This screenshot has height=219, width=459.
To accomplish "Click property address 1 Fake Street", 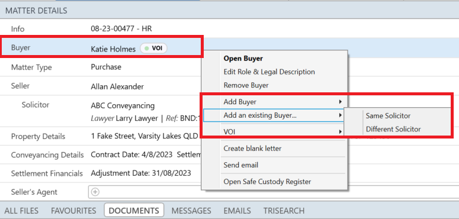I will pyautogui.click(x=145, y=136).
